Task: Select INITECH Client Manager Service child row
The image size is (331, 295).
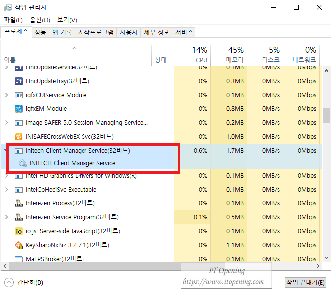Action: 162,163
